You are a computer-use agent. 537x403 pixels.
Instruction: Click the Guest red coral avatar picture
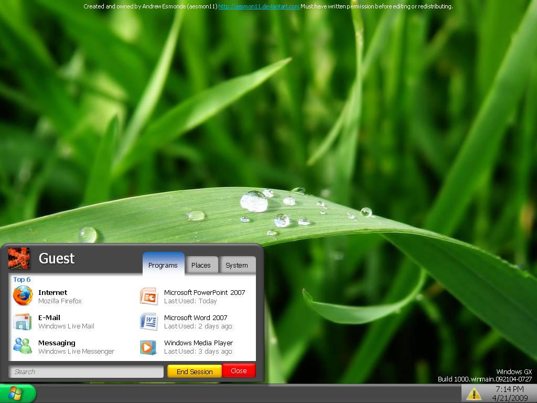click(19, 258)
